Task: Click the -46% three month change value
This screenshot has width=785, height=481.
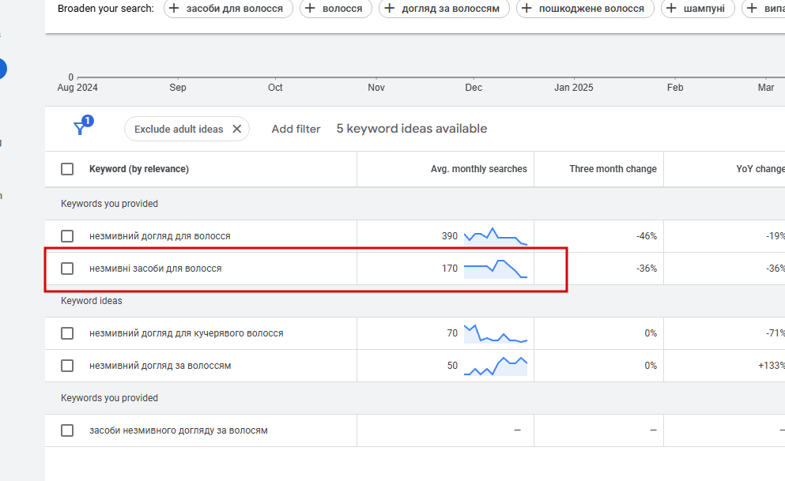Action: 647,236
